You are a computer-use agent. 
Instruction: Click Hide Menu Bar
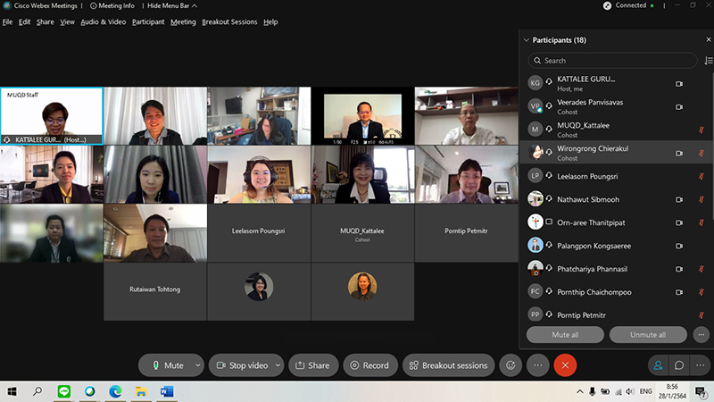point(173,5)
